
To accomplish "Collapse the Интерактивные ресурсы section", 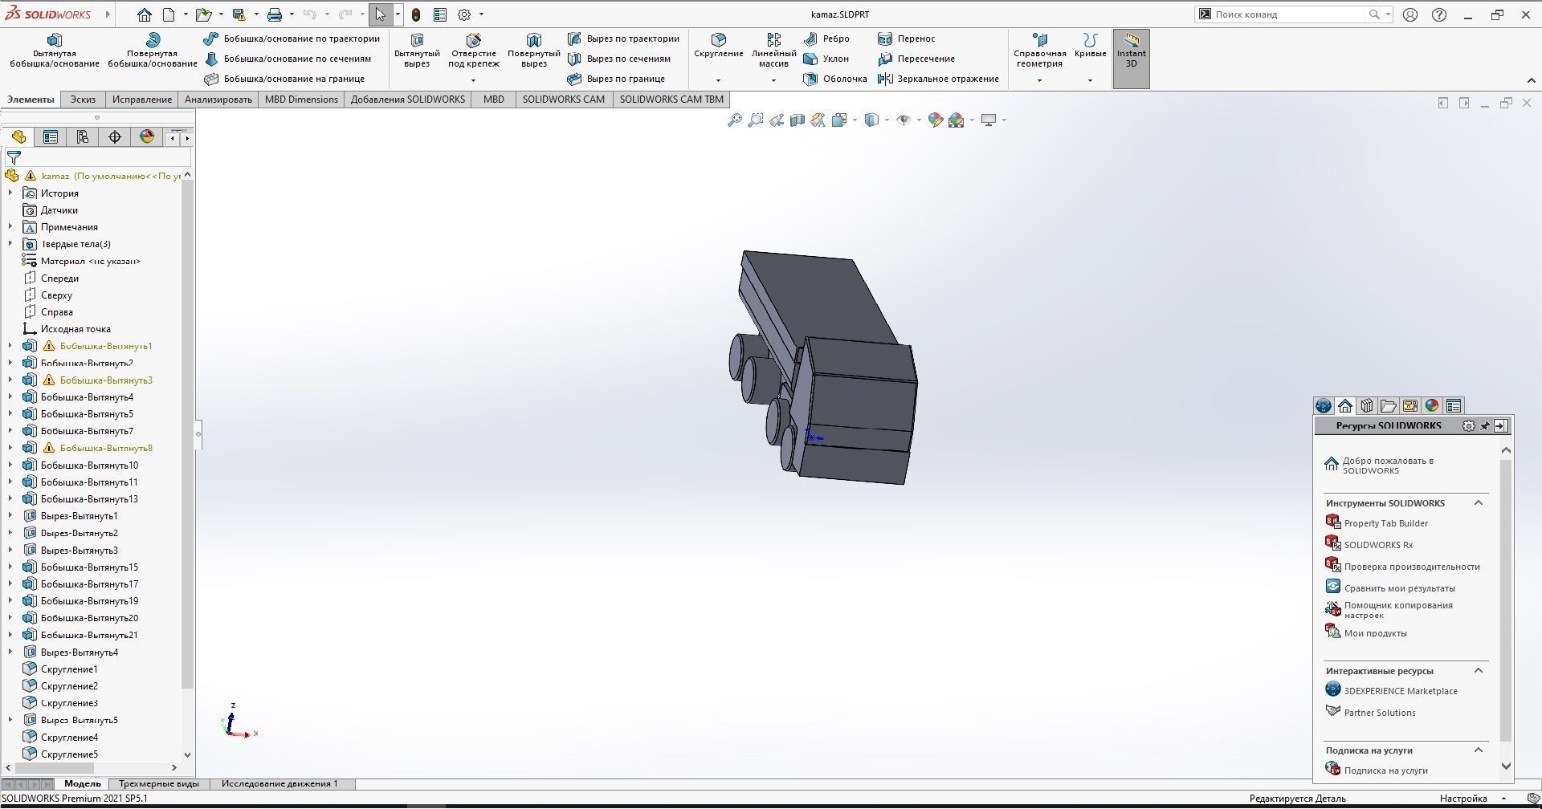I will click(1478, 671).
